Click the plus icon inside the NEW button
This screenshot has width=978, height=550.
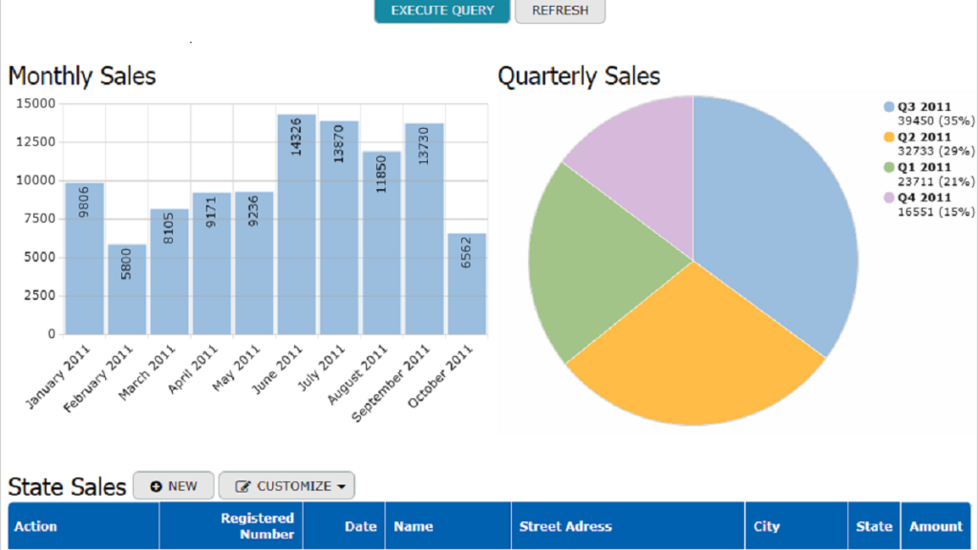pos(157,485)
